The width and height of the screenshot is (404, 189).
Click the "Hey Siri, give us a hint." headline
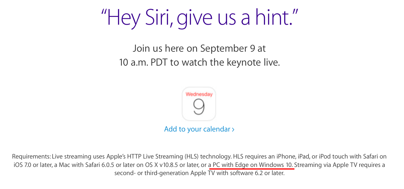(199, 17)
